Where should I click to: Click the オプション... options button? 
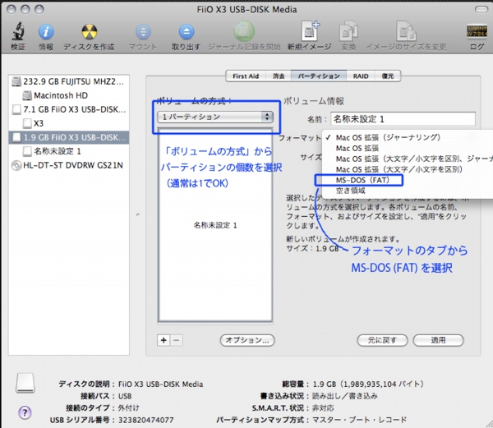pos(246,339)
